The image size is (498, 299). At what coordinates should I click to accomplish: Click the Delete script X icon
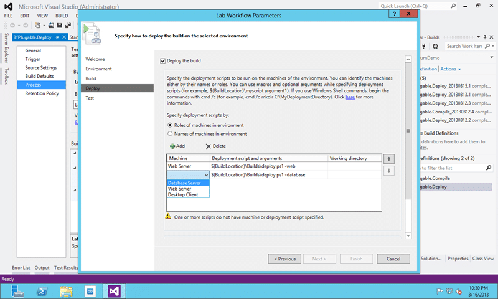209,146
